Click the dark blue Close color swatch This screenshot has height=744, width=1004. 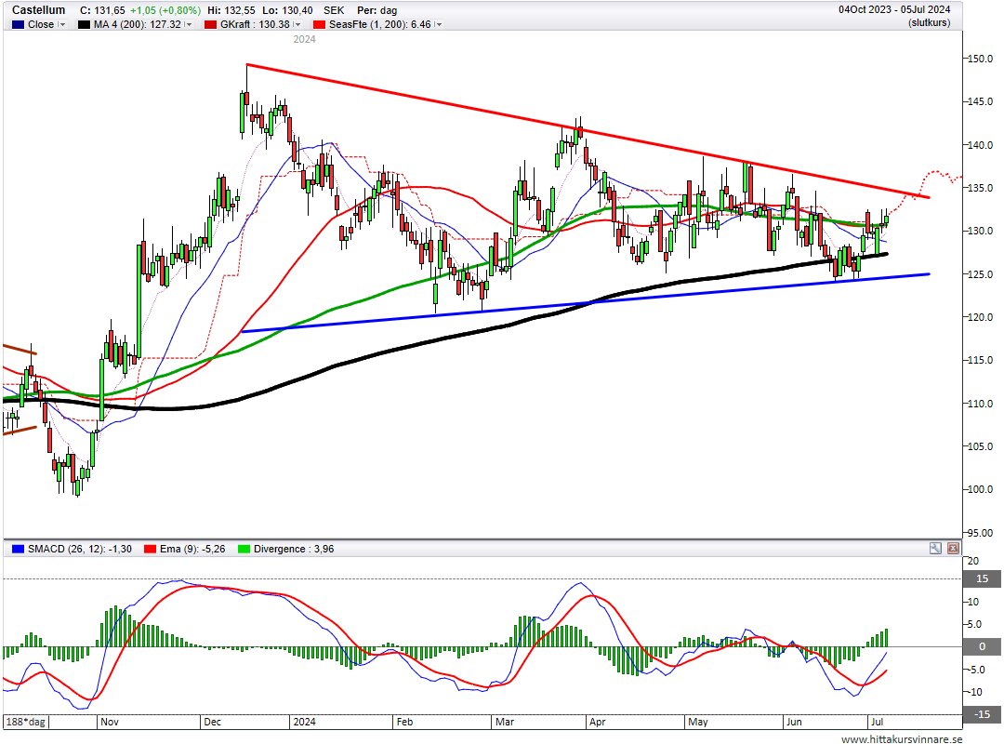coord(18,24)
